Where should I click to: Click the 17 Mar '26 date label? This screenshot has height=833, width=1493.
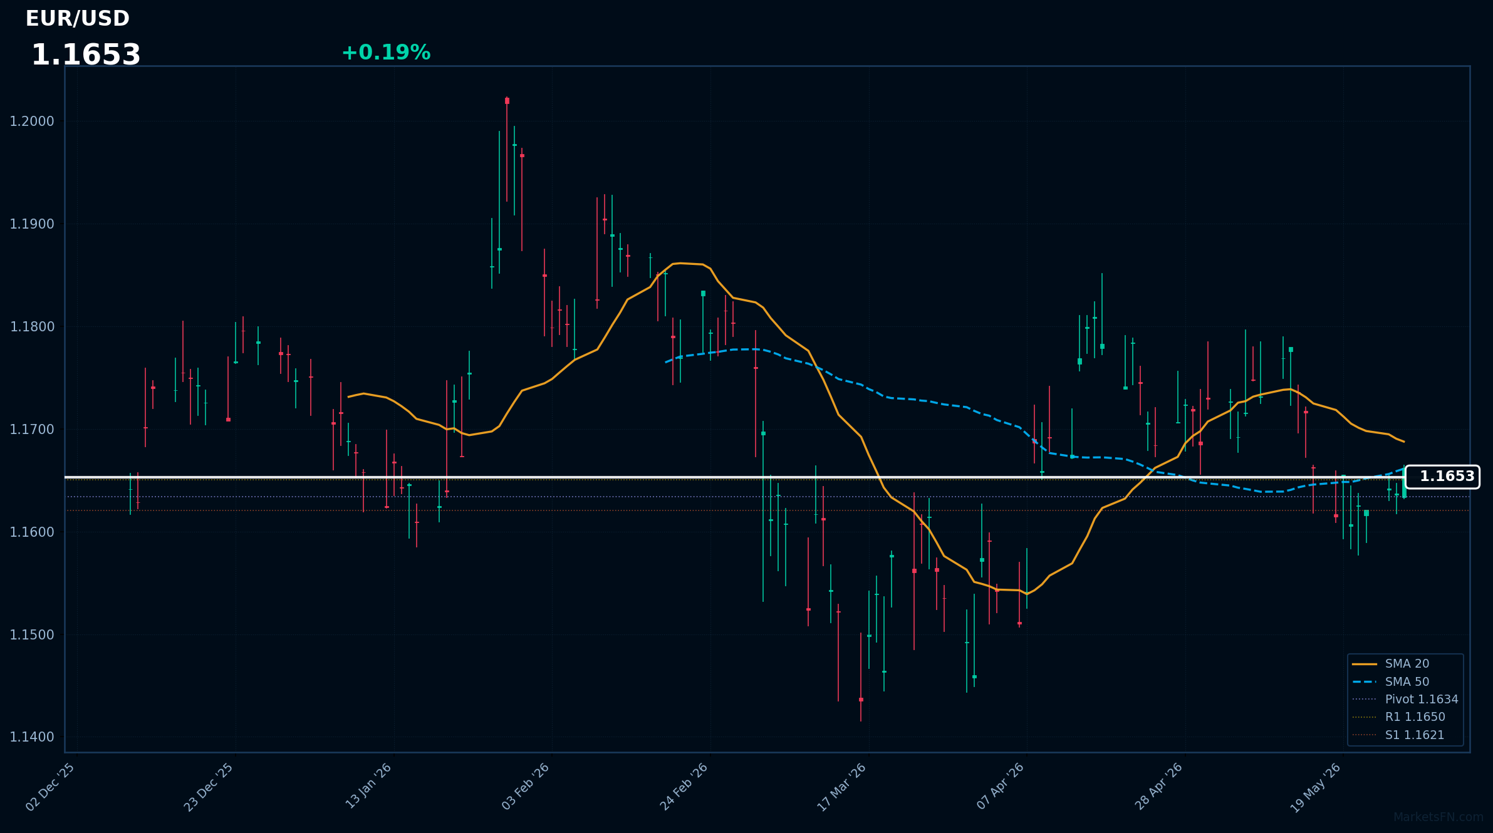pos(842,788)
